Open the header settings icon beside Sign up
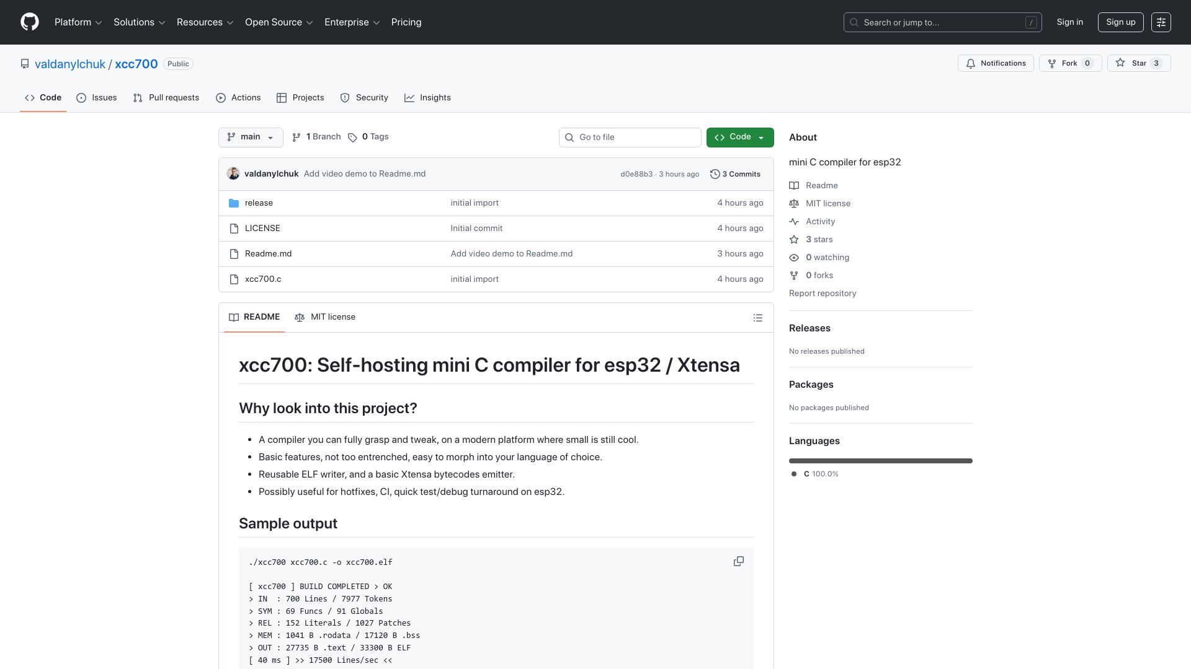1191x669 pixels. pos(1161,22)
